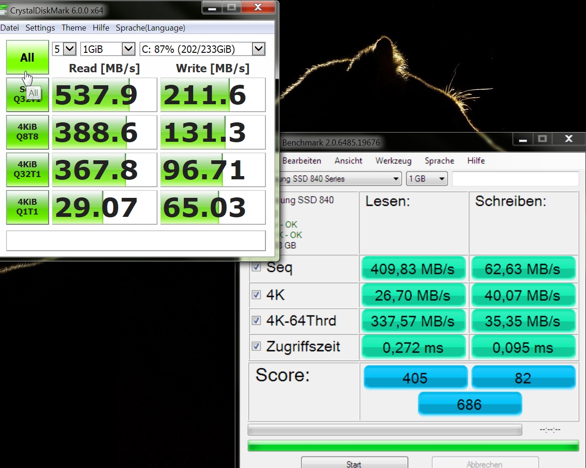Screen dimensions: 586x468
Task: Open the Hilfe menu in AS SSD Benchmark
Action: click(476, 161)
